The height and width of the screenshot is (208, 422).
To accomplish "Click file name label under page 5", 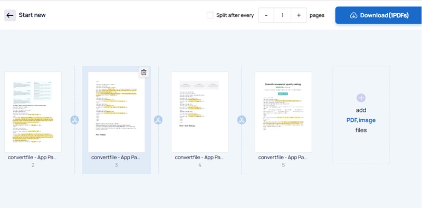I will [283, 158].
